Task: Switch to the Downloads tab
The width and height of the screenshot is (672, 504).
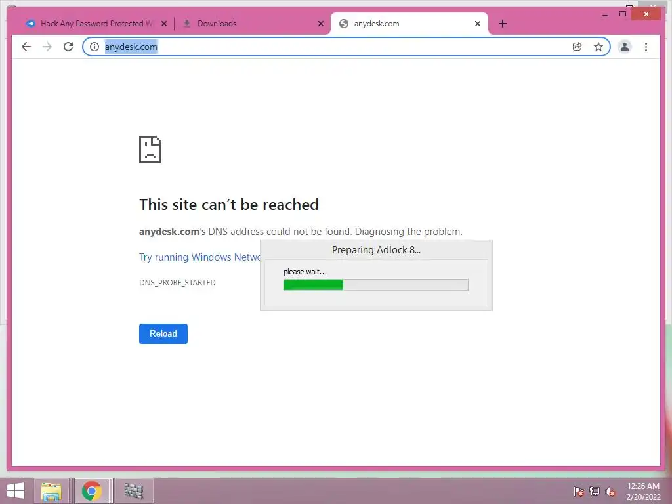Action: tap(253, 24)
